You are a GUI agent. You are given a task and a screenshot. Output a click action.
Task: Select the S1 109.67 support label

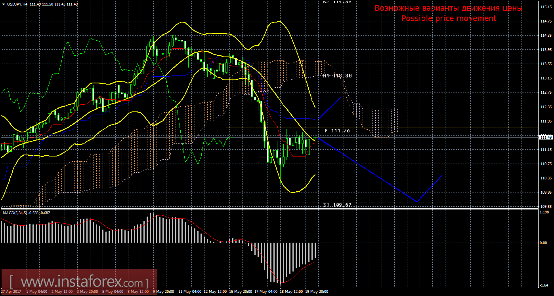(x=336, y=205)
